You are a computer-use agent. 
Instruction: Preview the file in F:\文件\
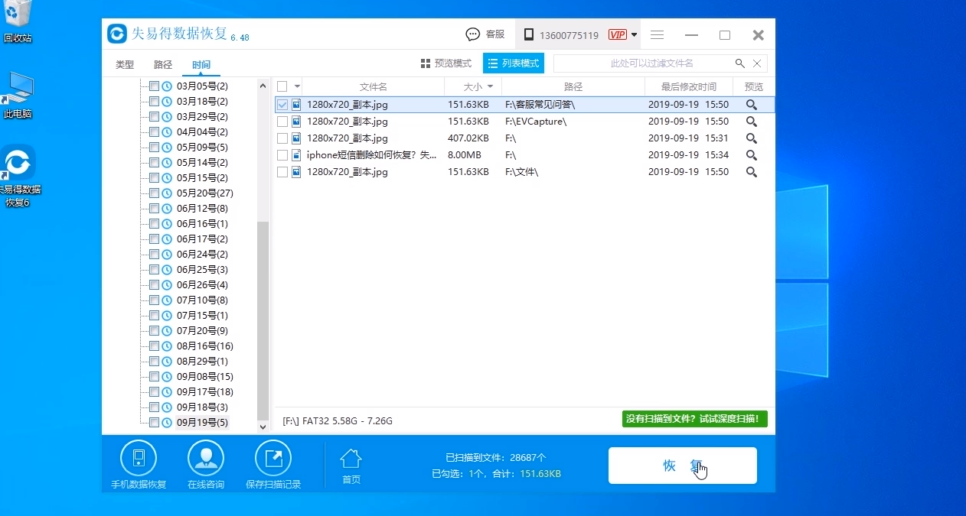752,172
